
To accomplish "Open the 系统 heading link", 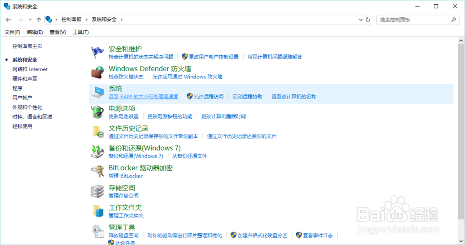I will pyautogui.click(x=115, y=88).
